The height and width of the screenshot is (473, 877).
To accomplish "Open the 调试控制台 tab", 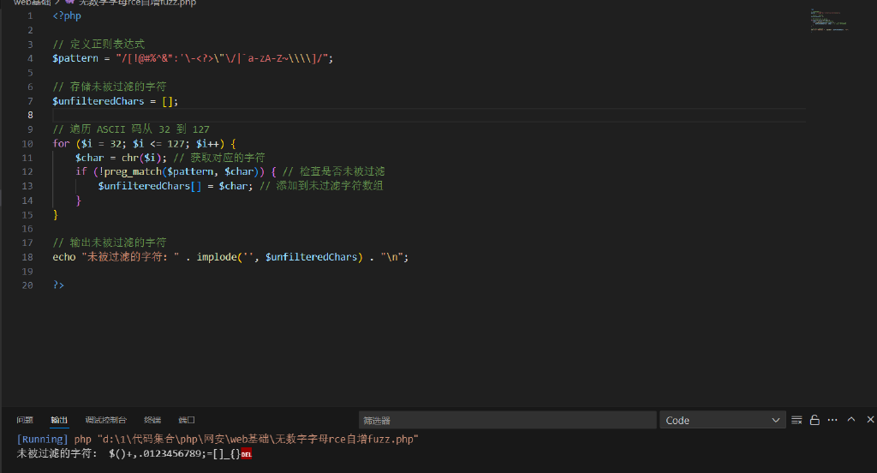I will point(105,420).
